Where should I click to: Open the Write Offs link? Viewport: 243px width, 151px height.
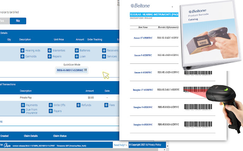[x=60, y=105]
